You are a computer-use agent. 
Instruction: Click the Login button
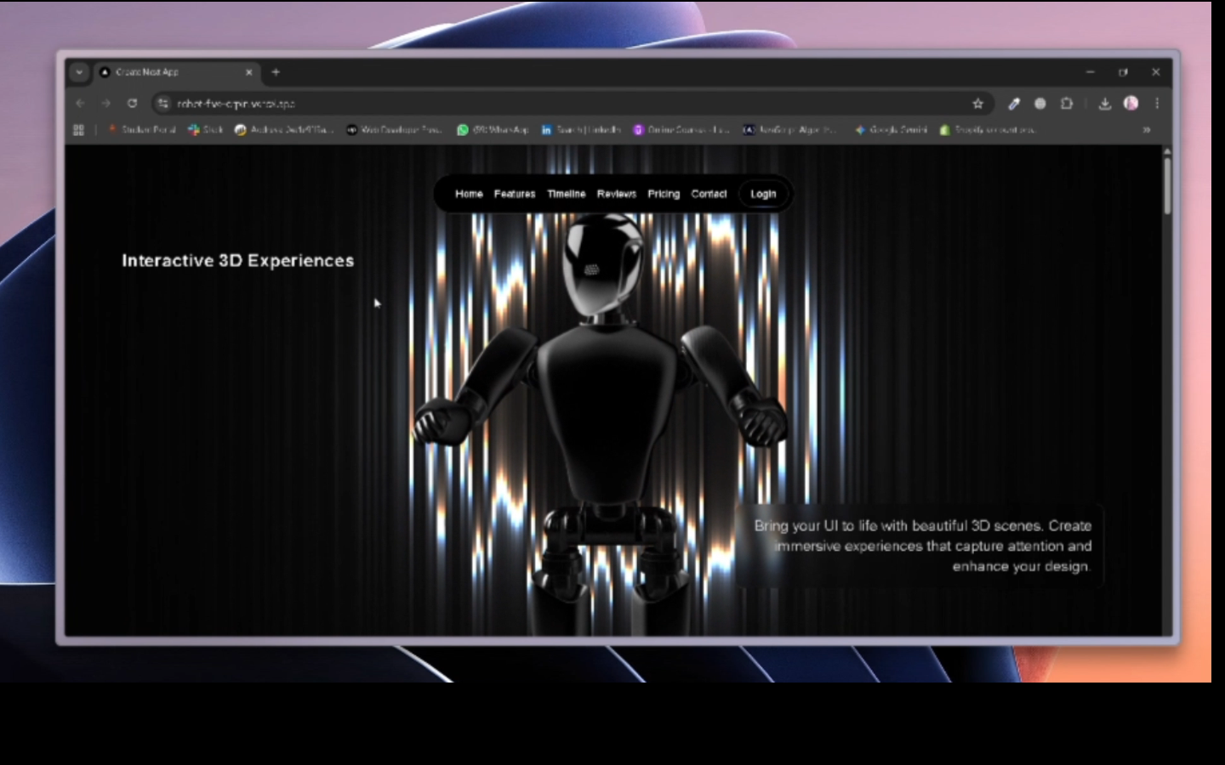tap(763, 194)
